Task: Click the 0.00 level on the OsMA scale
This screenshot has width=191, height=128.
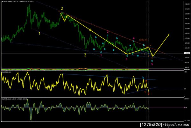Action: [186, 107]
